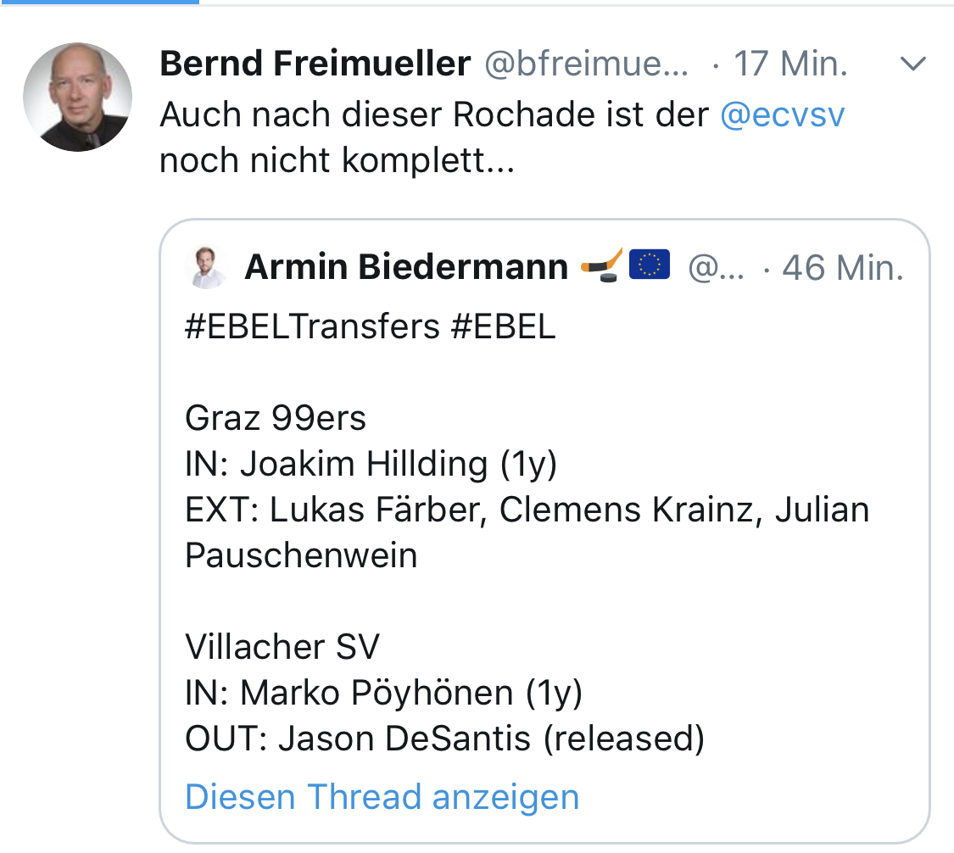
Task: Open the tweet's 17 Min. timestamp
Action: 790,64
